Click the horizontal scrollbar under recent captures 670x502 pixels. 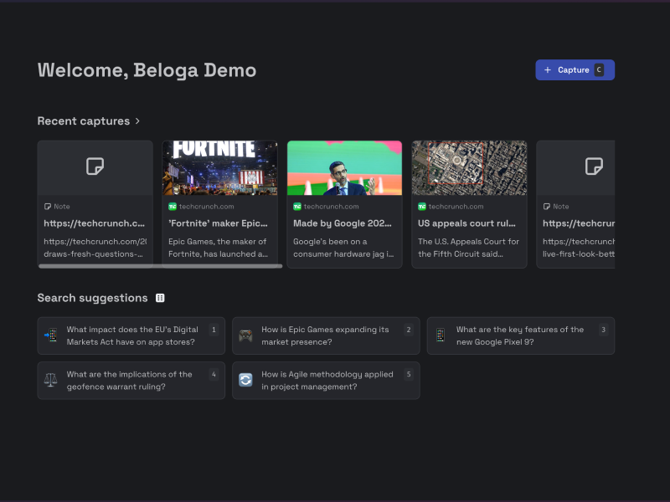tap(160, 266)
